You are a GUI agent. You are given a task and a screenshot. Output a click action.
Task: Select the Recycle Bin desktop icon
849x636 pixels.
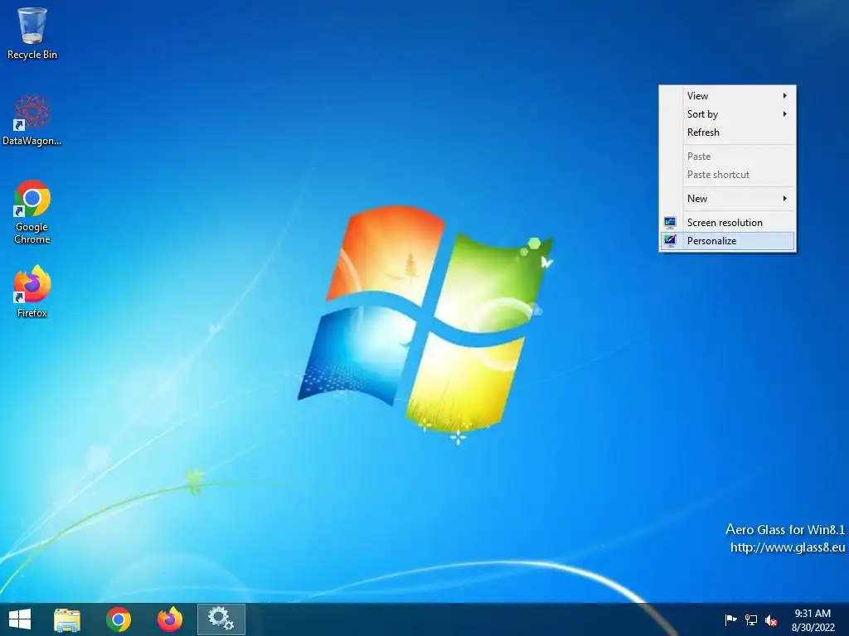click(32, 33)
